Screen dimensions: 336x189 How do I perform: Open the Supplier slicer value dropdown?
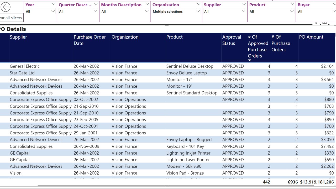pos(225,11)
